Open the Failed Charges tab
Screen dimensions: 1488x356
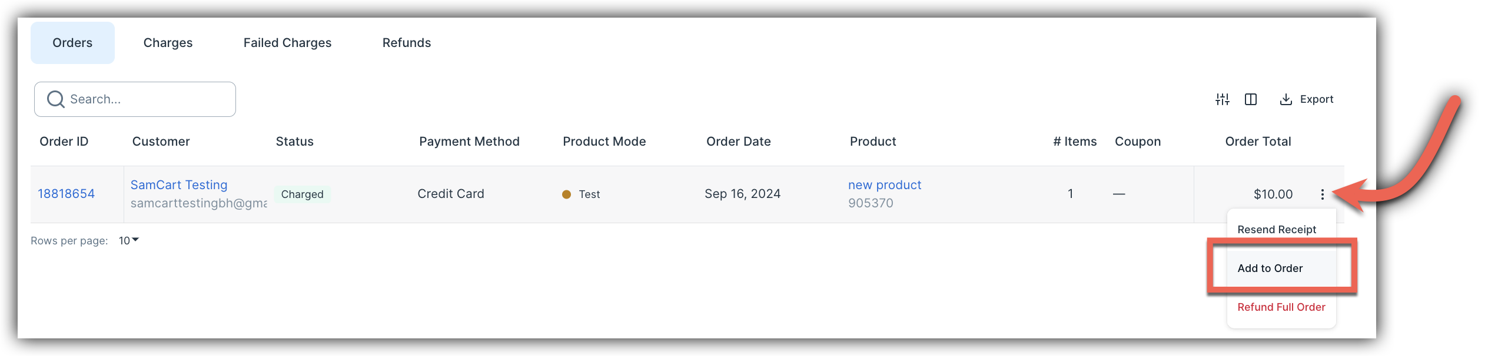coord(287,43)
